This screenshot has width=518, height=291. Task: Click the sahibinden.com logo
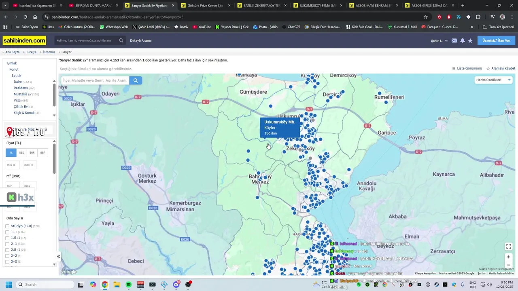point(24,40)
